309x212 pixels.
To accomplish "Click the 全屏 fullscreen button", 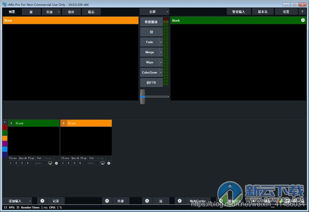I will pos(153,12).
